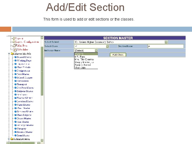Click the Add Class button

(118, 55)
